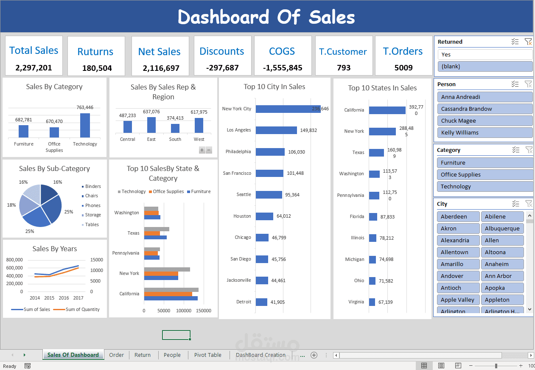Viewport: 535px width, 370px height.
Task: Clear filter icon on the Person slicer
Action: [x=528, y=84]
